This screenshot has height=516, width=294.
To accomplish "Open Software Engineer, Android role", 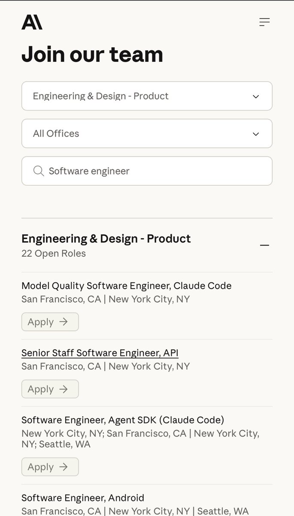I will pyautogui.click(x=83, y=498).
